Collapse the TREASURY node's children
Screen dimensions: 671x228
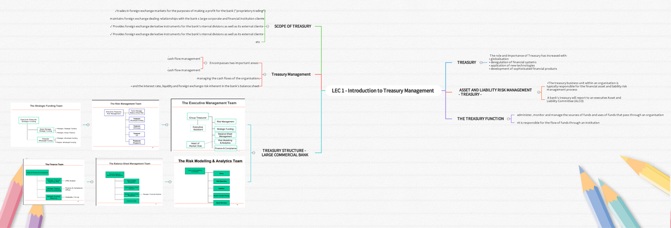[x=481, y=62]
